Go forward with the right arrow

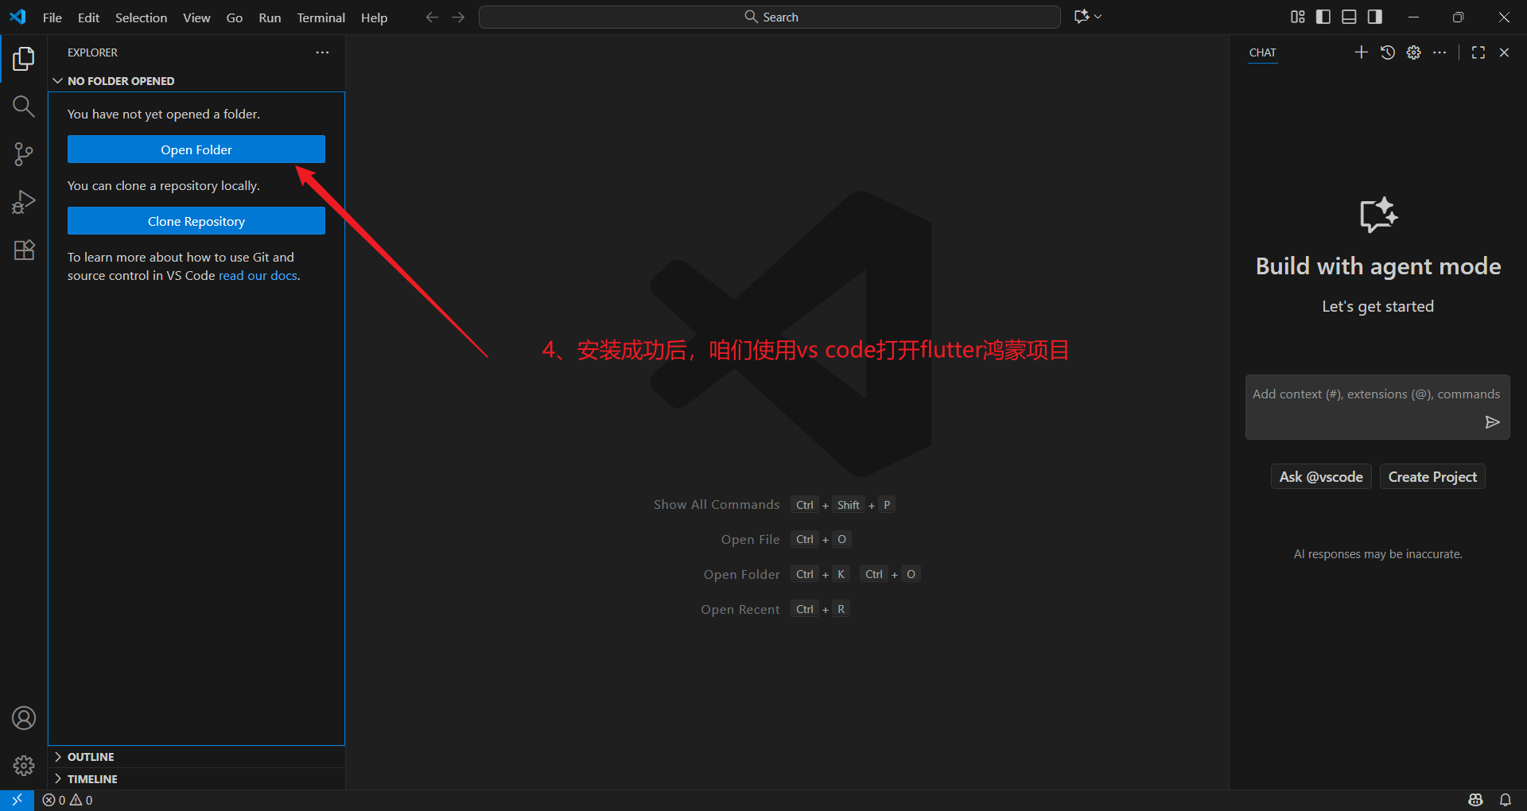point(458,17)
